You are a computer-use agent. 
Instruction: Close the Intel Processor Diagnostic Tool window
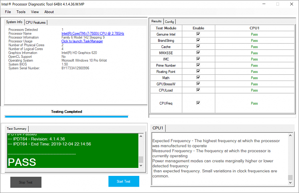[x=291, y=4]
